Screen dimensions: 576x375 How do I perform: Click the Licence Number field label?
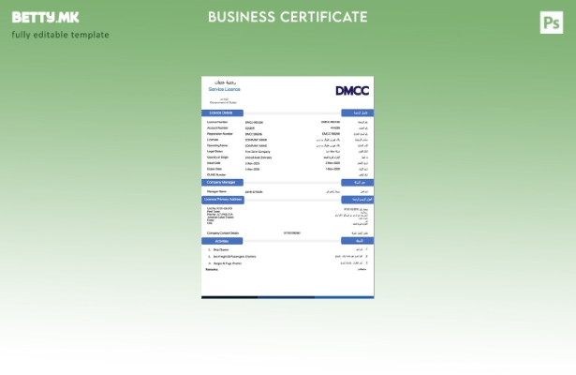point(217,122)
